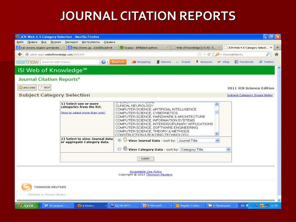Click the search magnifier in Mail.Ru box
296x222 pixels.
click(x=268, y=54)
